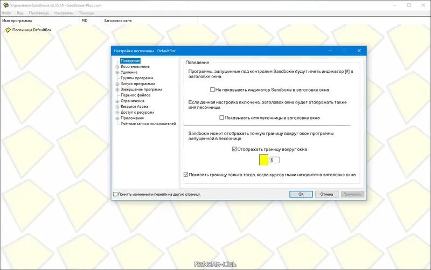Image resolution: width=431 pixels, height=270 pixels.
Task: Expand the Resource Access tree node
Action: [117, 107]
